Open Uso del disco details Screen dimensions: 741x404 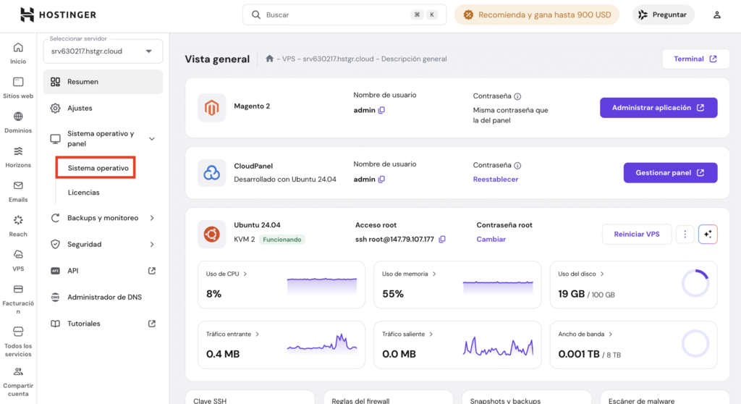(581, 274)
